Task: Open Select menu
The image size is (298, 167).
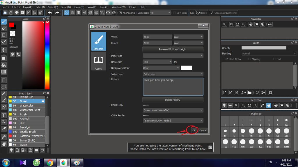Action: click(53, 7)
